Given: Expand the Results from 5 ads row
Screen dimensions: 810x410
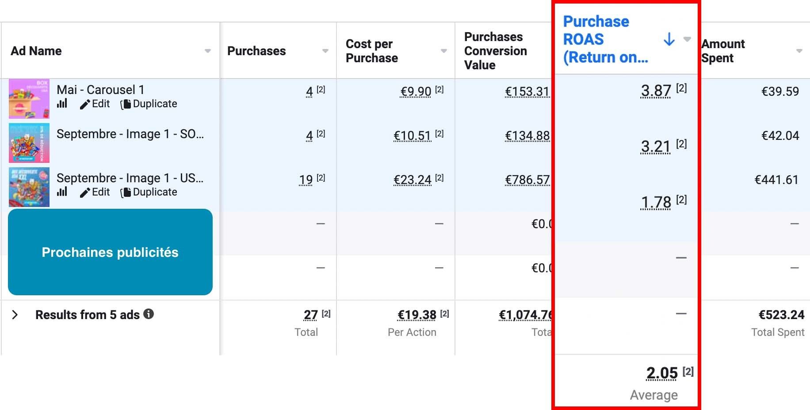Looking at the screenshot, I should click(15, 315).
